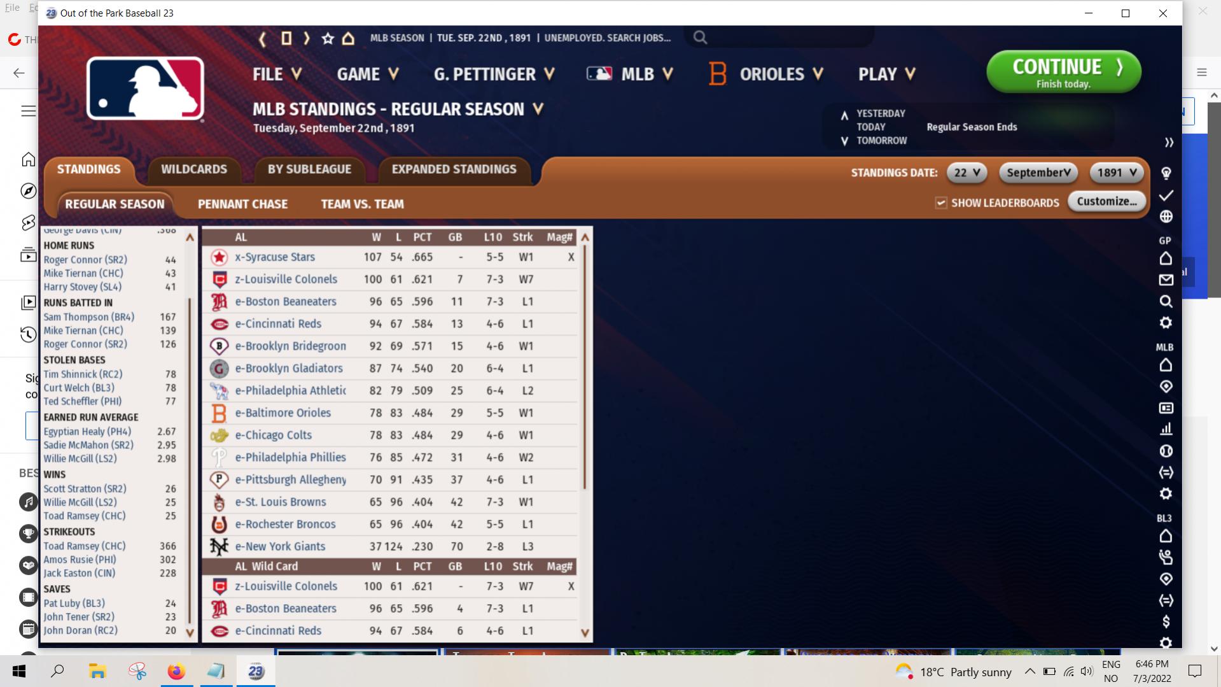
Task: Select the Team vs. Team subtab
Action: pos(362,204)
